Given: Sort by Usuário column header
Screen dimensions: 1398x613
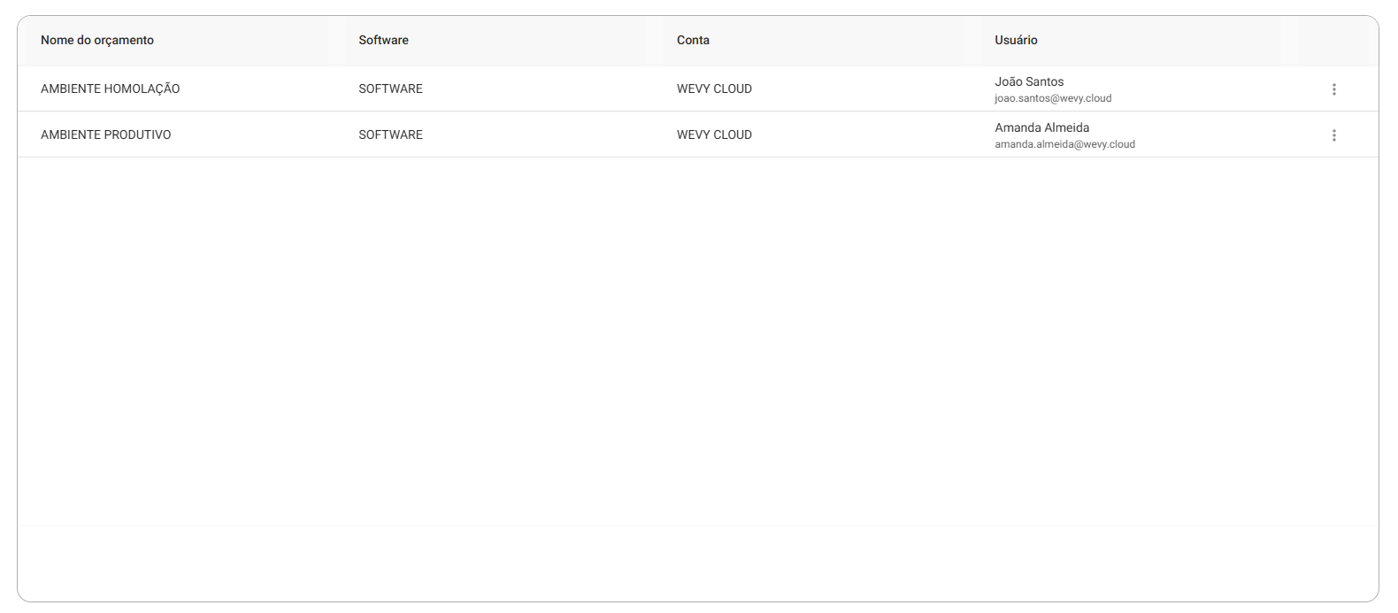Looking at the screenshot, I should [1016, 40].
